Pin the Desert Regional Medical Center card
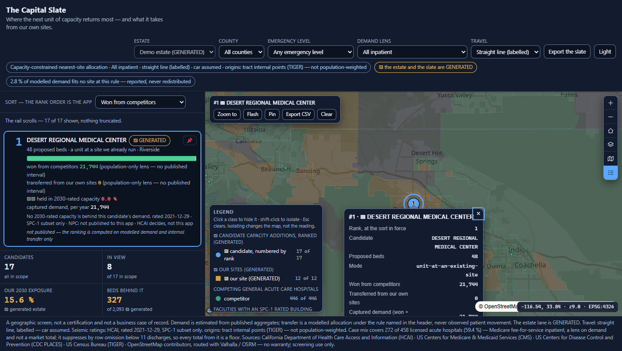Screen dimensions: 622x351 tap(190, 140)
